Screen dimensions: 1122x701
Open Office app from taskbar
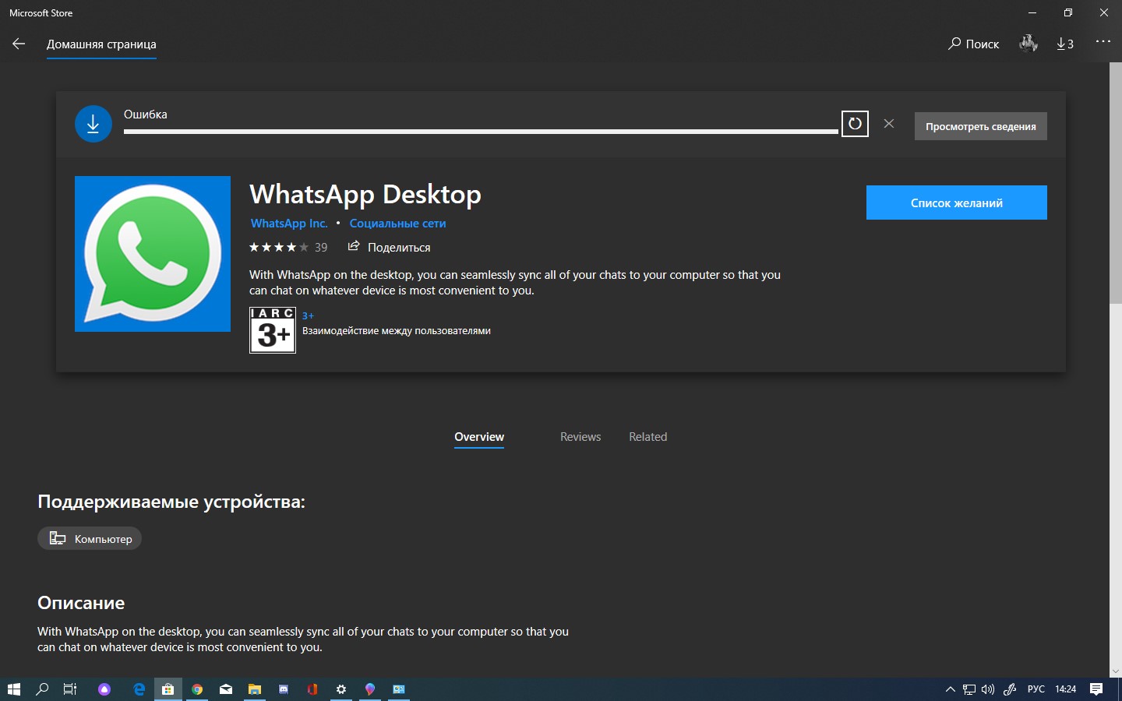point(312,689)
